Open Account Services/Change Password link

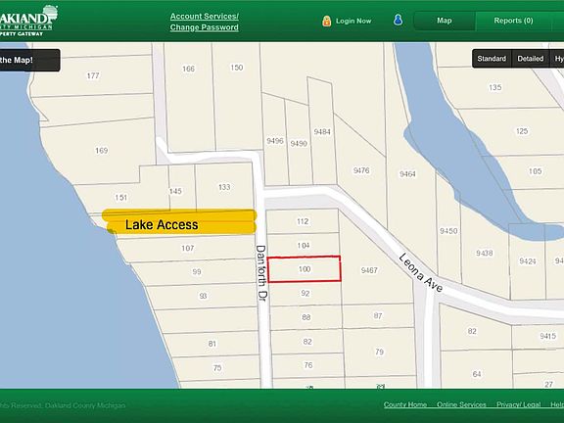click(x=205, y=22)
